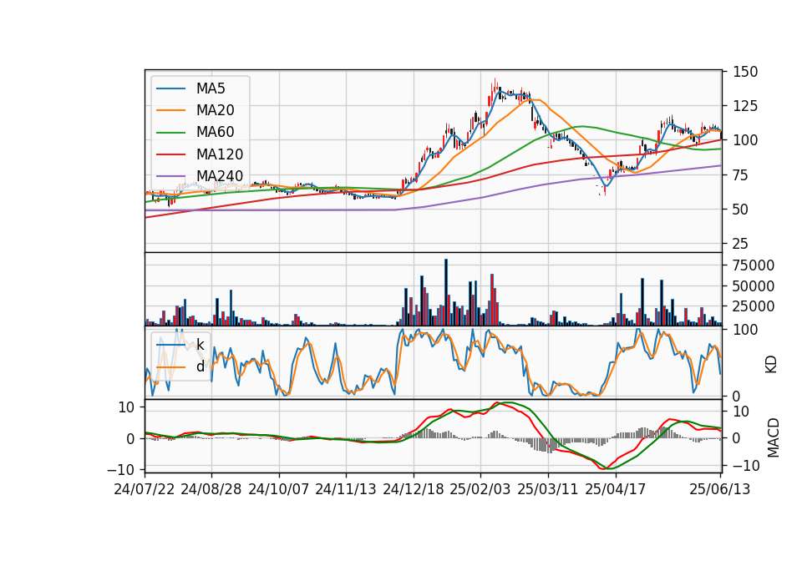
Task: Click the 75 price axis tick label
Action: tap(741, 175)
